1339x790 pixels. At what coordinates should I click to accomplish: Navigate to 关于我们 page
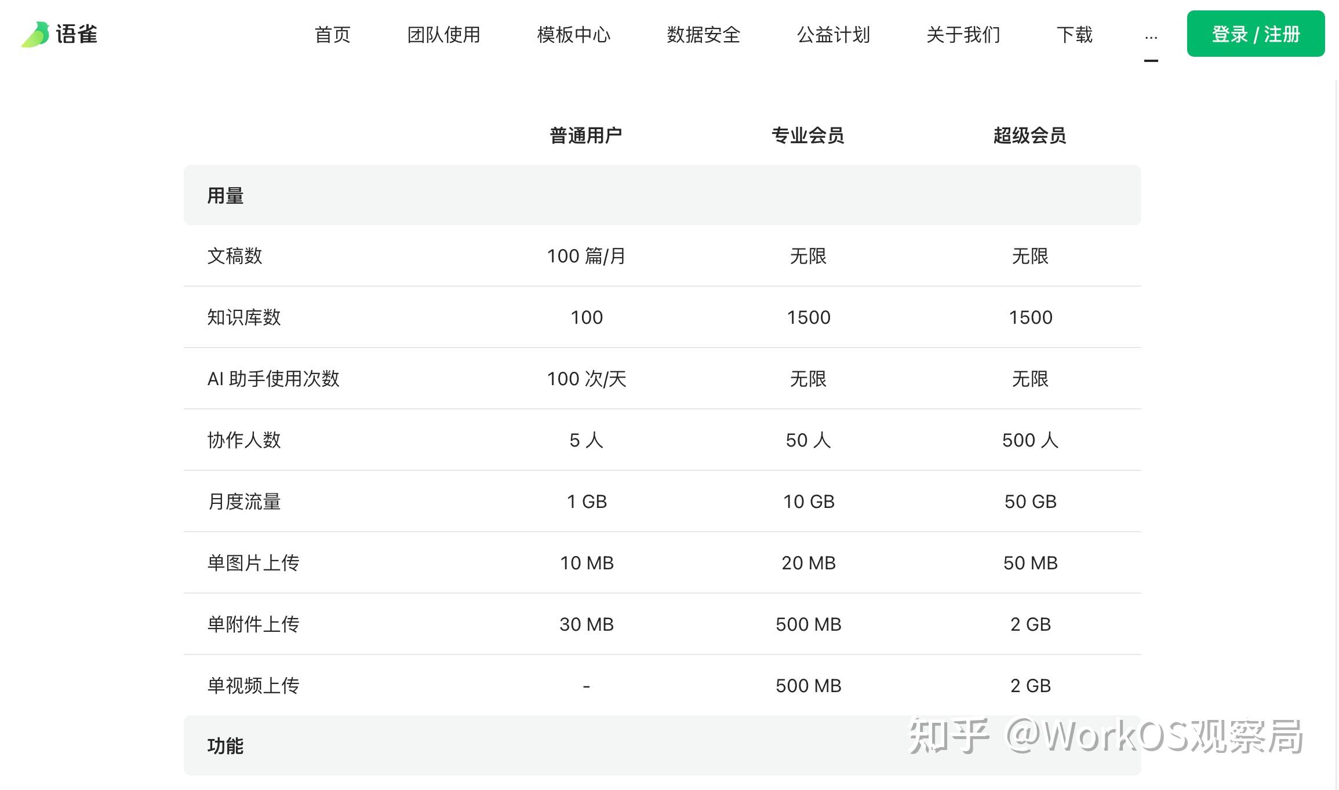point(963,35)
